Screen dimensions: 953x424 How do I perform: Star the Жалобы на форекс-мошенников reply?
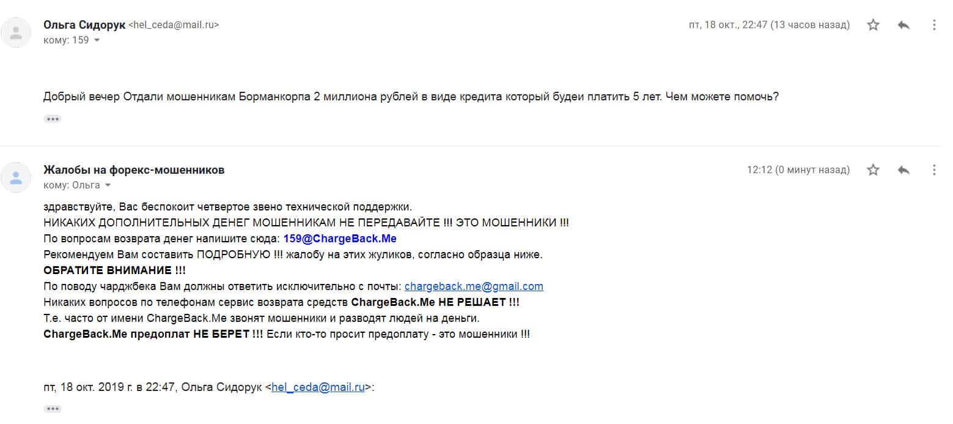874,170
